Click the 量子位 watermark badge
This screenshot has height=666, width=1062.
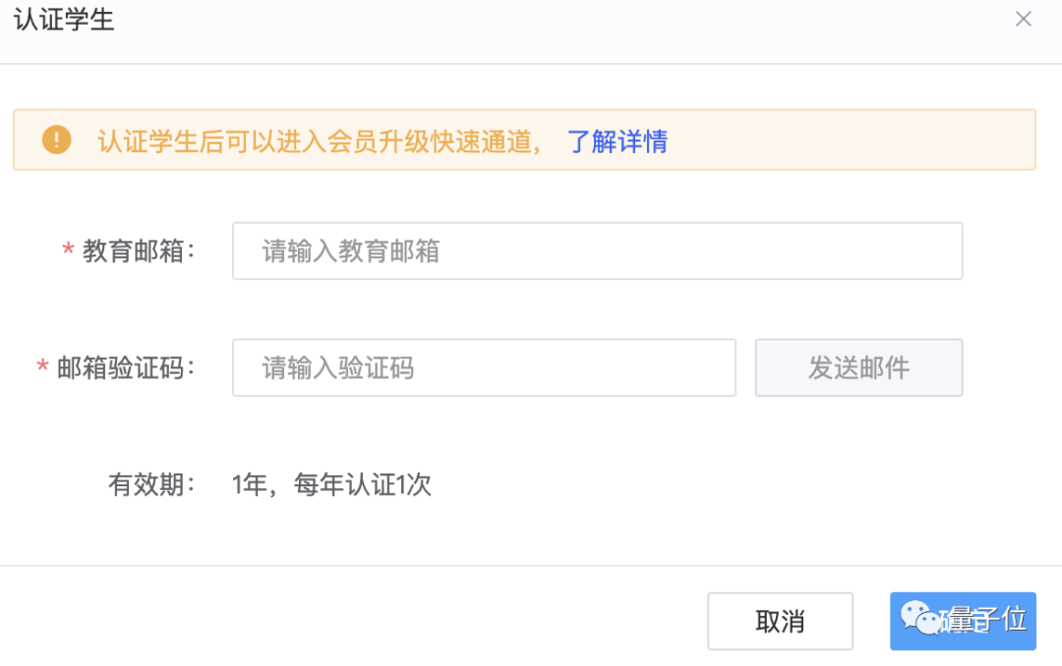click(963, 621)
